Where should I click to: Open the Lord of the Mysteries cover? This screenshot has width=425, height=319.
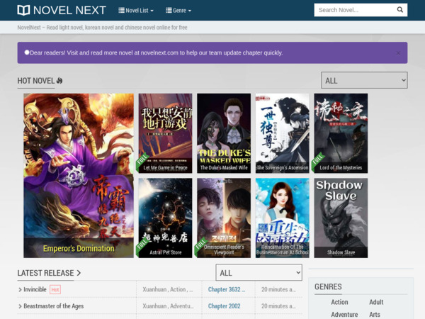click(341, 133)
